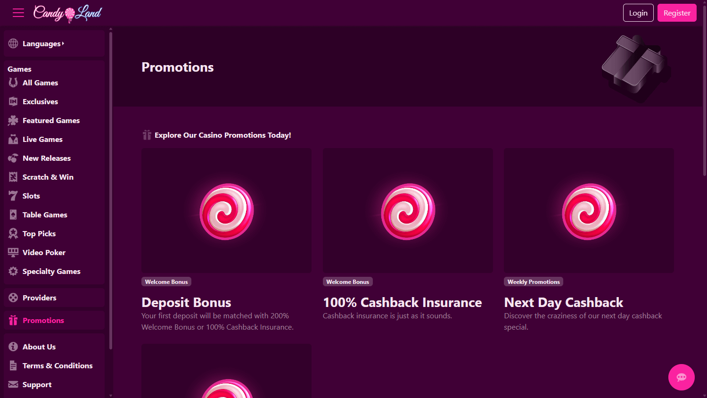The width and height of the screenshot is (707, 398).
Task: Click the Featured Games puzzle icon
Action: (x=13, y=120)
